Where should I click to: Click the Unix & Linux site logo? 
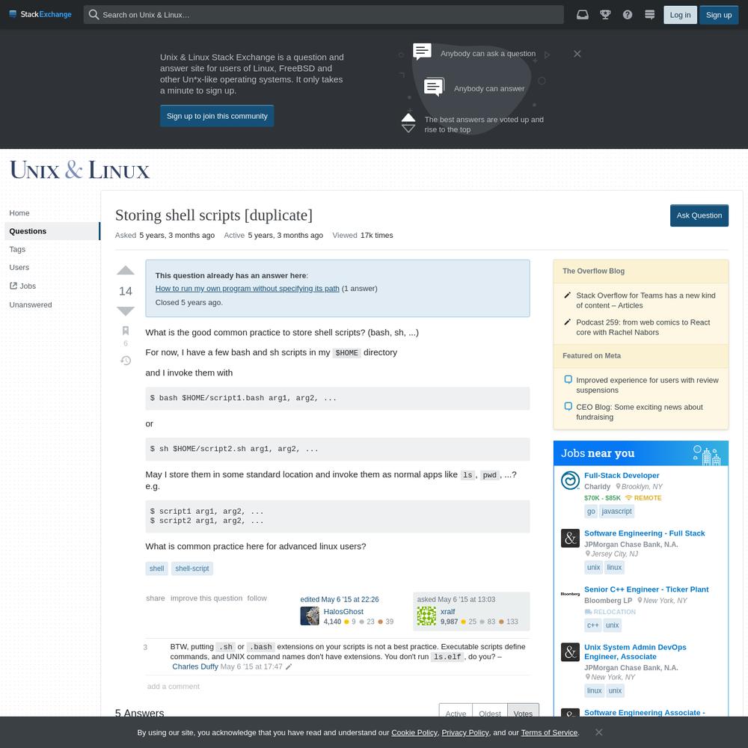pos(80,170)
